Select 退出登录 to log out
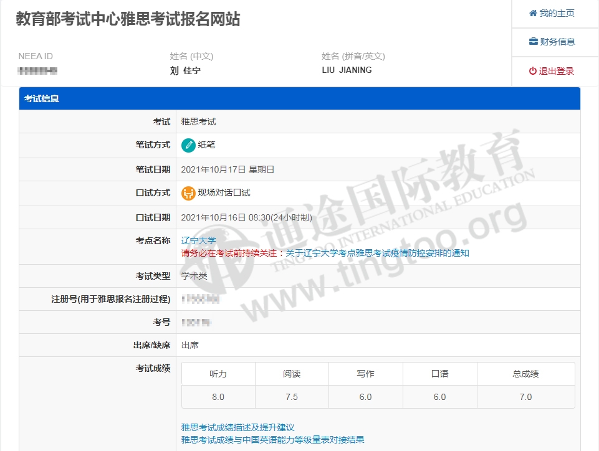The image size is (599, 451). click(x=551, y=71)
